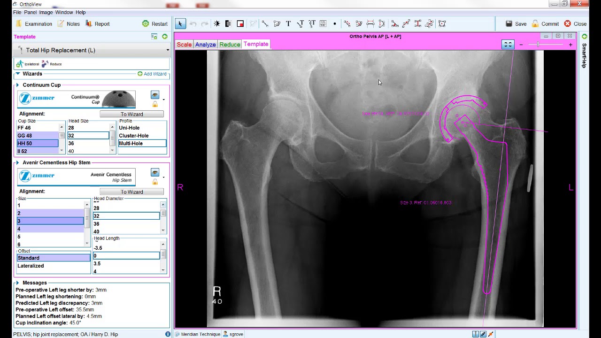Toggle the Avenir Hip Stem lock icon

pyautogui.click(x=155, y=182)
